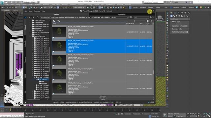Expand the Maxtree Vol 24 folder node
Screen dimensions: 211x118
point(33,69)
